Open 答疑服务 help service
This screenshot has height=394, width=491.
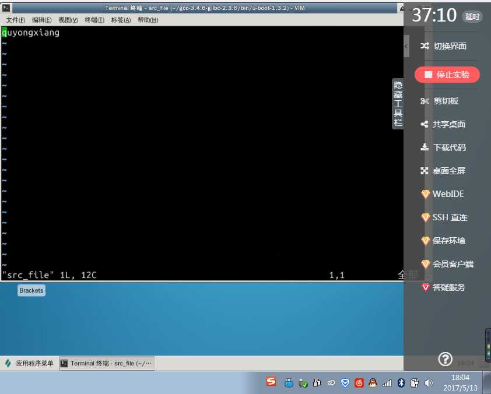(x=448, y=287)
